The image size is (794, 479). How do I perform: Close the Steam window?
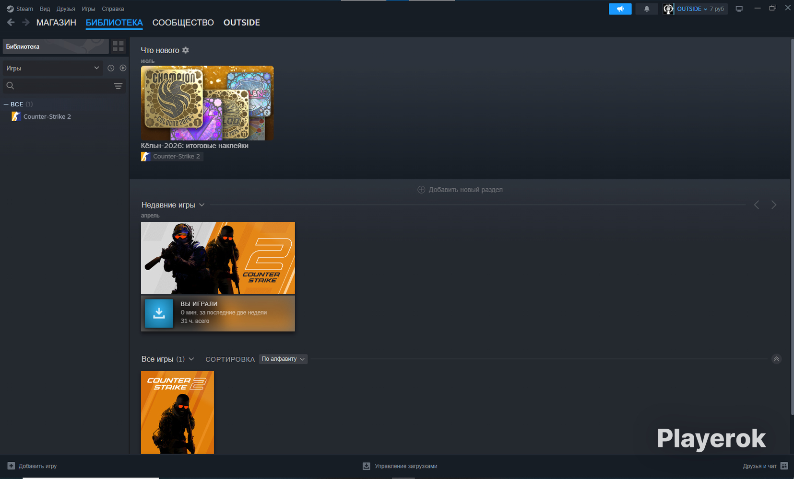[787, 8]
